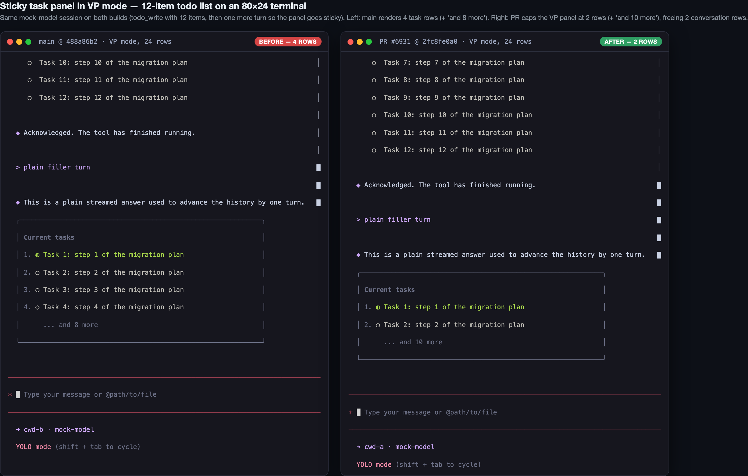Click the green maximize dot in main window
Viewport: 748px width, 476px height.
click(x=28, y=42)
